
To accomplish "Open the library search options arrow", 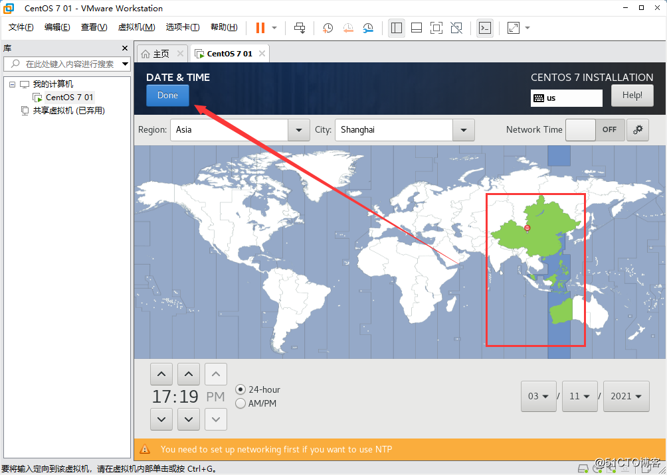I will [x=125, y=64].
